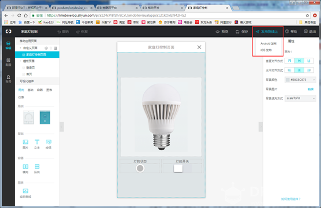Switch to the 仪表 component tab
The width and height of the screenshot is (321, 208).
click(21, 98)
